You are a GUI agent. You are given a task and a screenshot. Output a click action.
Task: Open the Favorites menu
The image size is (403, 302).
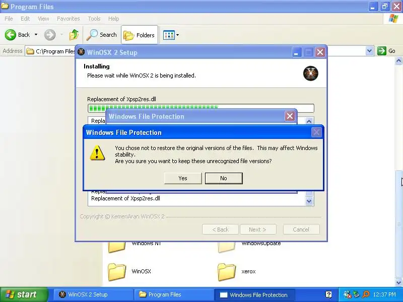pos(69,19)
